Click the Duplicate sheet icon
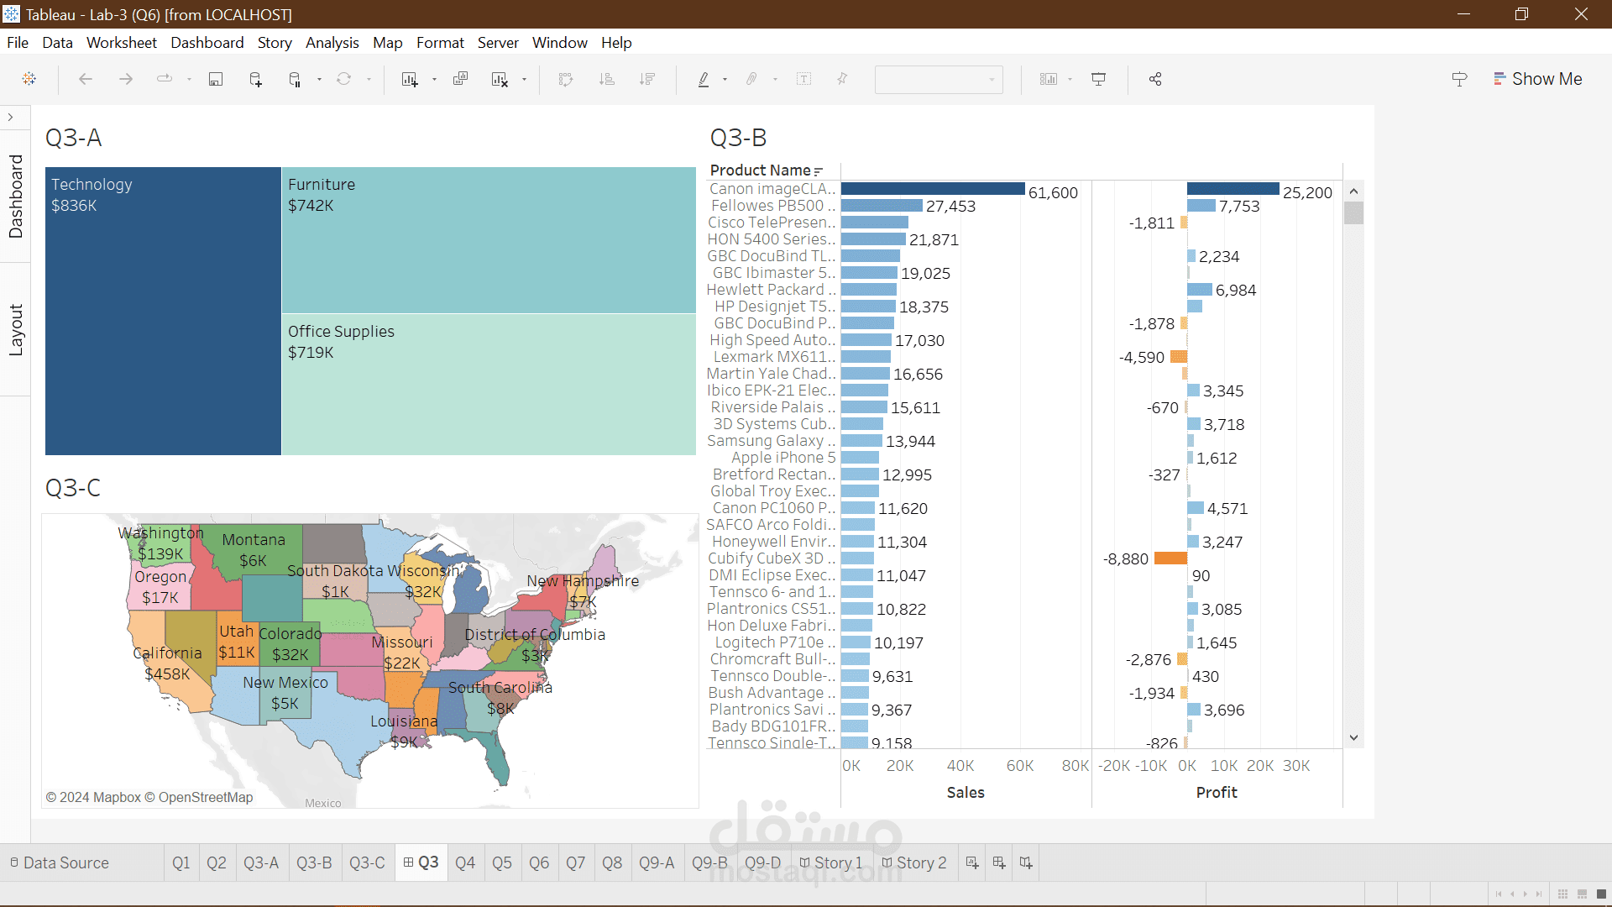Viewport: 1612px width, 907px height. coord(460,79)
